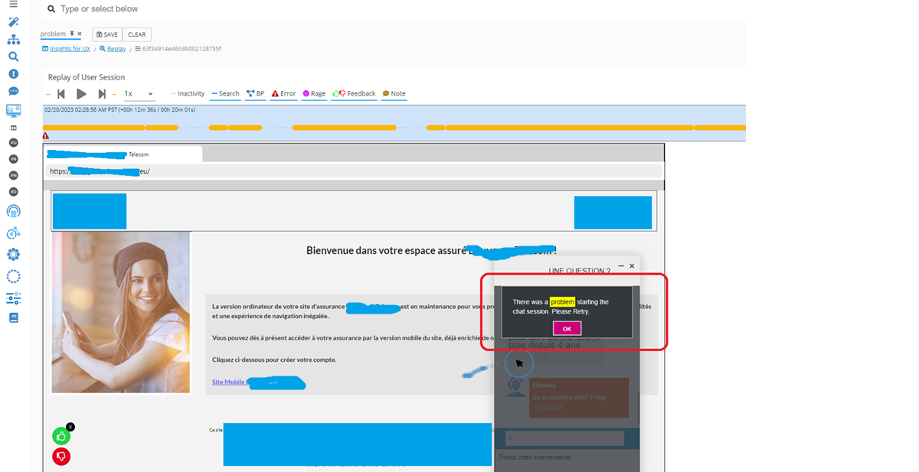Toggle the Error event filter

pos(283,94)
